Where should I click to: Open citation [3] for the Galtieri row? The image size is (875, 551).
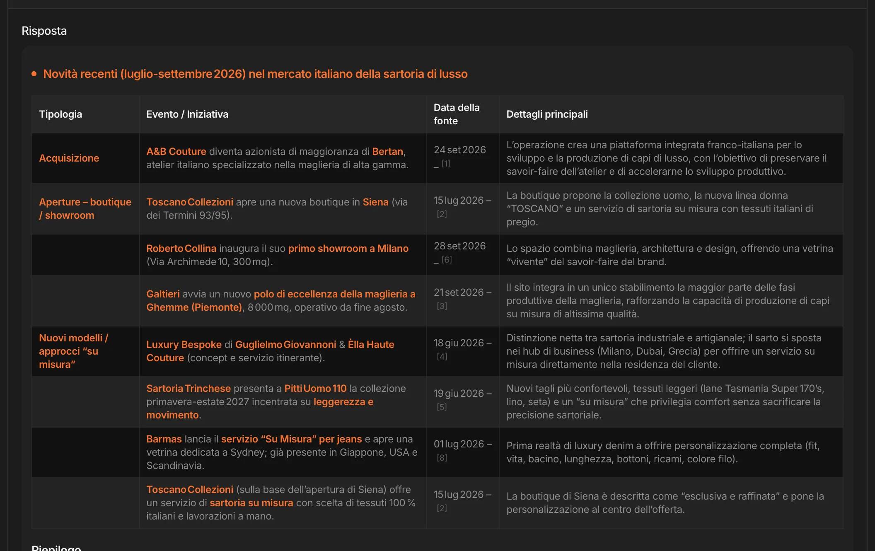click(442, 306)
